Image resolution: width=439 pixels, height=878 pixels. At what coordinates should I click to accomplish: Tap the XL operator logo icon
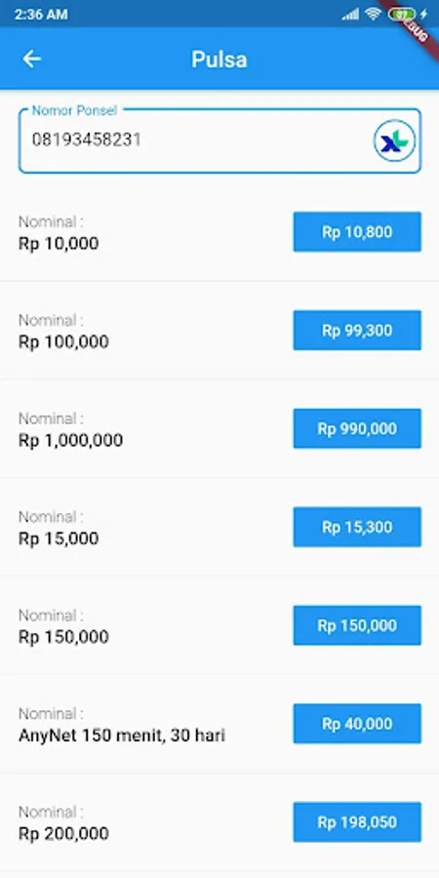pyautogui.click(x=395, y=140)
